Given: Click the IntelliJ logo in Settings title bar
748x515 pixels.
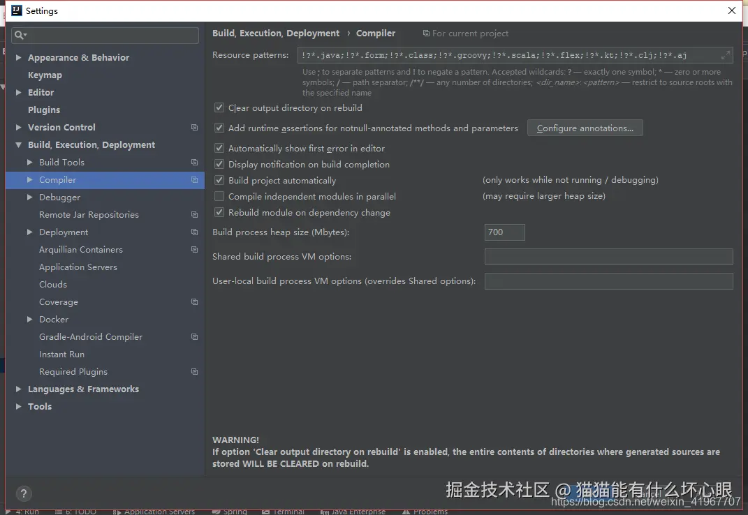Looking at the screenshot, I should [17, 10].
